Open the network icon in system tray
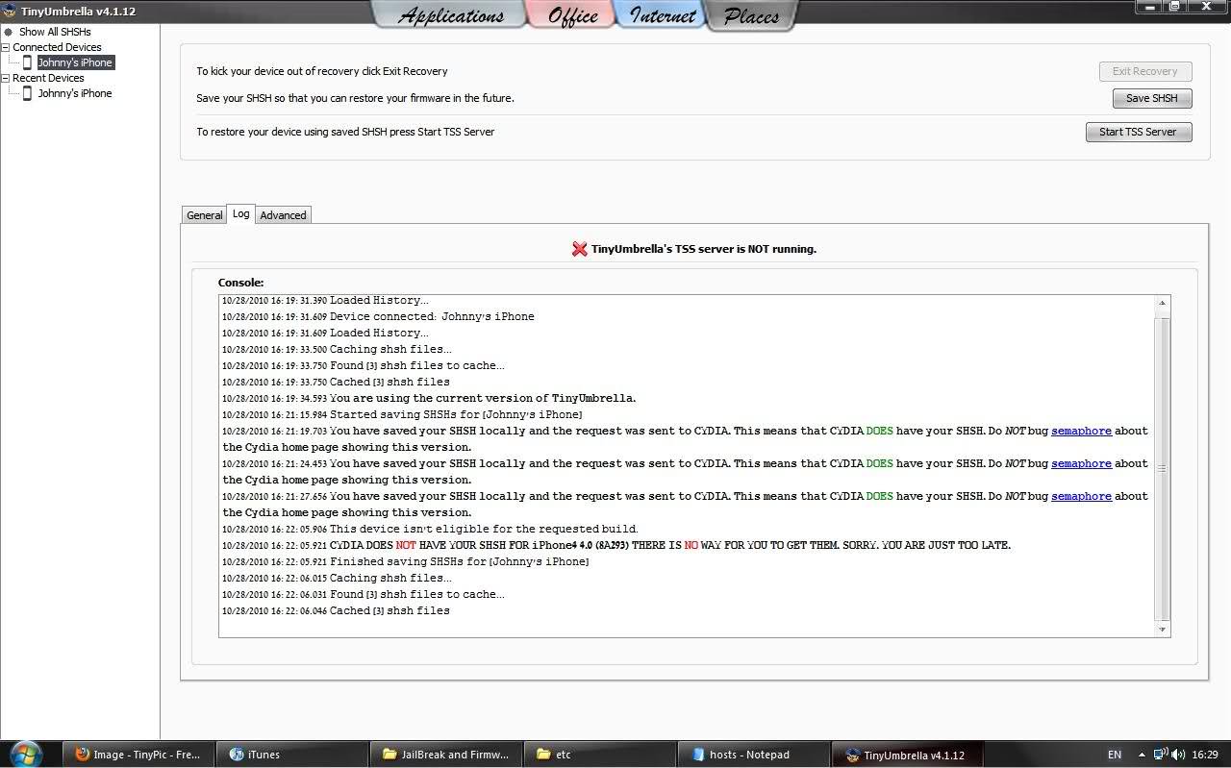Image resolution: width=1231 pixels, height=768 pixels. (x=1160, y=755)
